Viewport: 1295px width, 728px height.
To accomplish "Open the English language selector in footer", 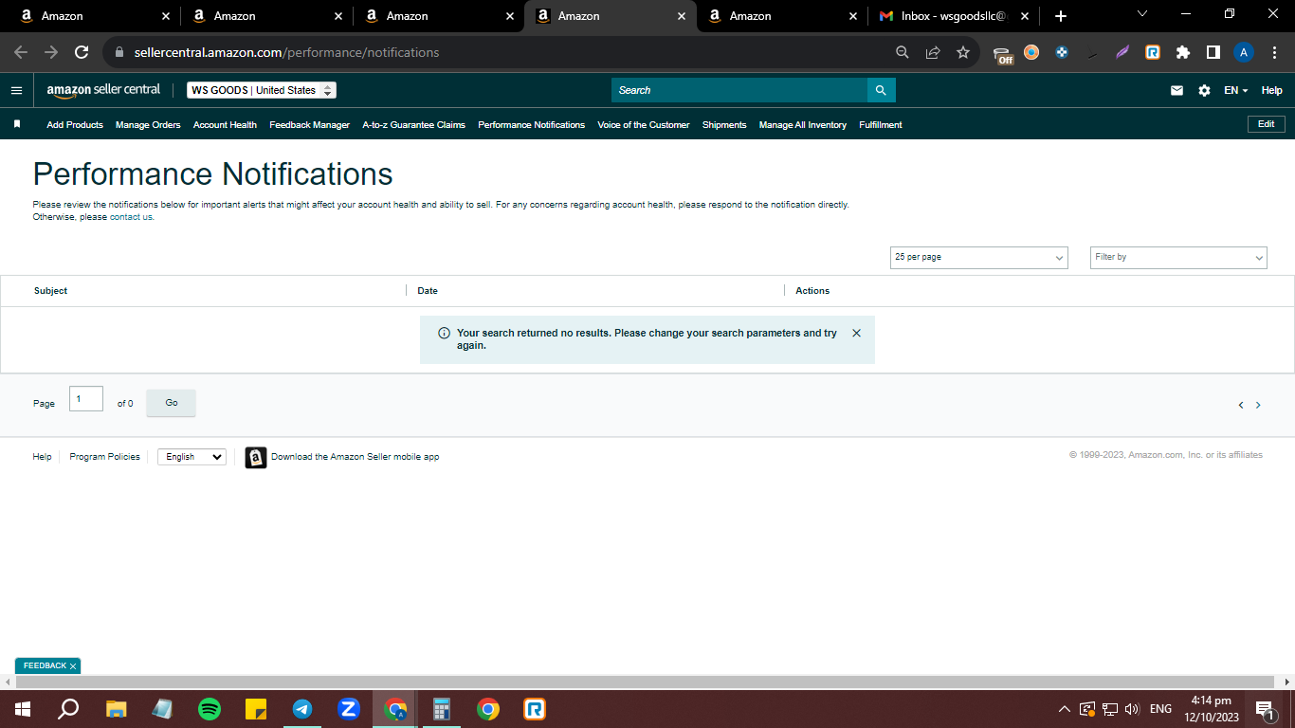I will click(x=192, y=457).
